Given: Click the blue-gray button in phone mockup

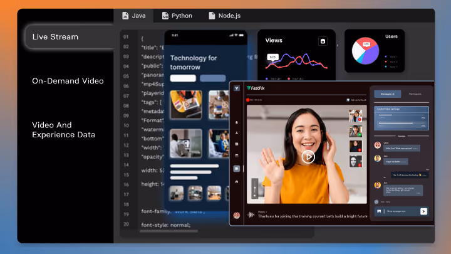Looking at the screenshot, I should click(213, 78).
